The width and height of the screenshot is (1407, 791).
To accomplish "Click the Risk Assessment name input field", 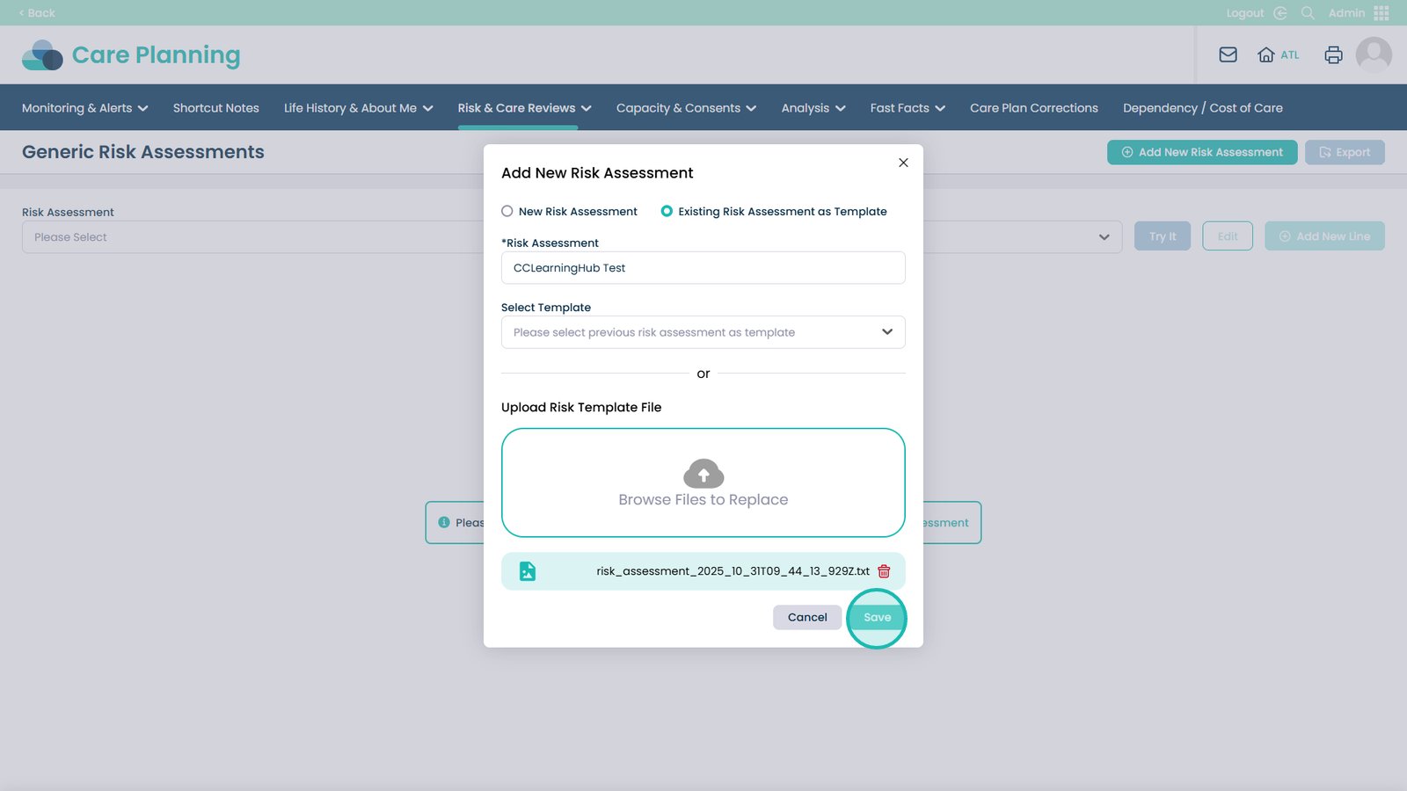I will pos(703,268).
